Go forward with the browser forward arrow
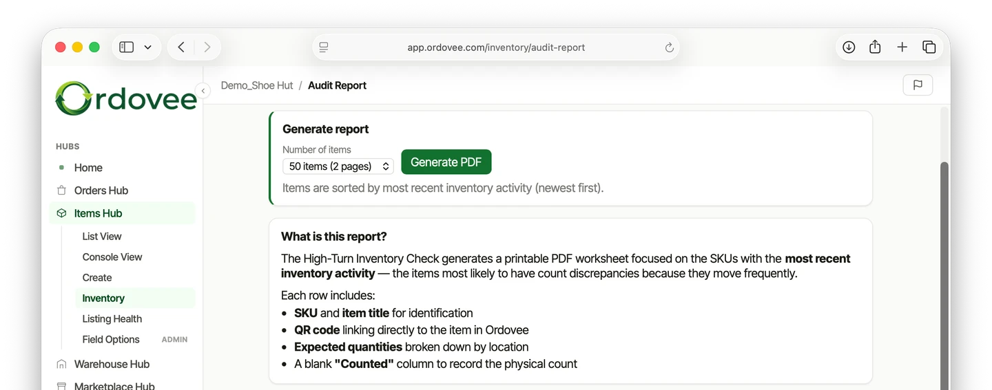Viewport: 992px width, 390px height. pyautogui.click(x=207, y=47)
